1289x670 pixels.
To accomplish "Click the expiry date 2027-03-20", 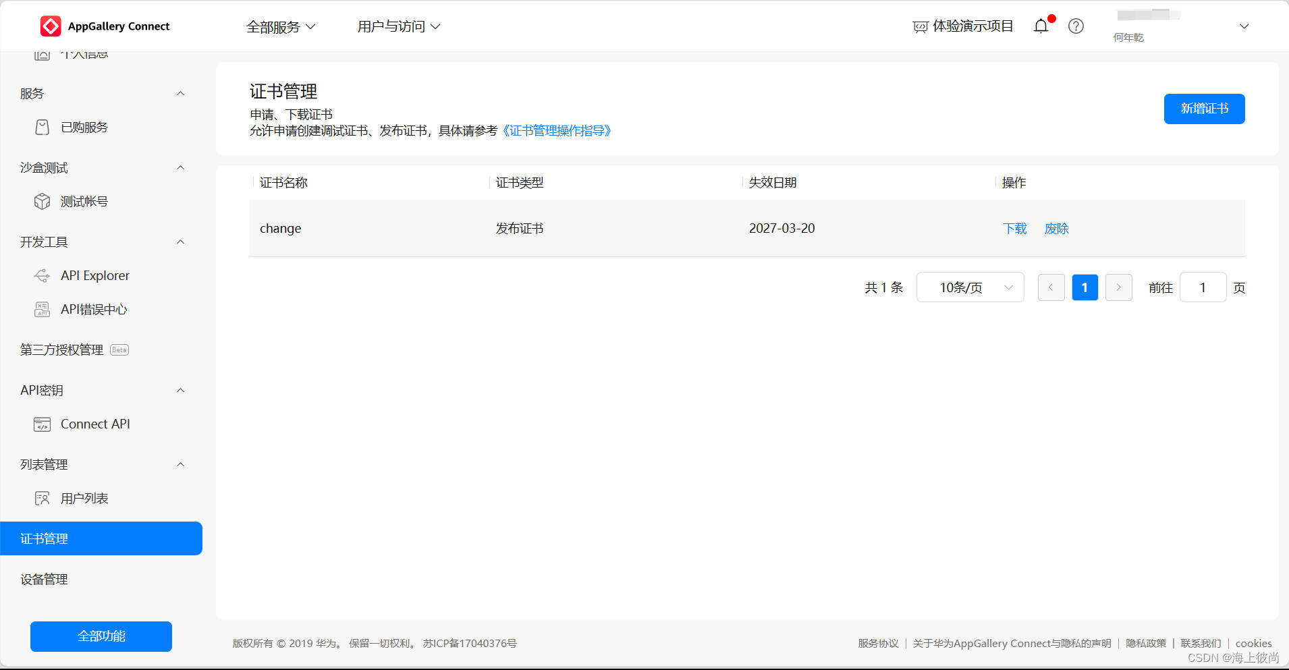I will coord(782,229).
